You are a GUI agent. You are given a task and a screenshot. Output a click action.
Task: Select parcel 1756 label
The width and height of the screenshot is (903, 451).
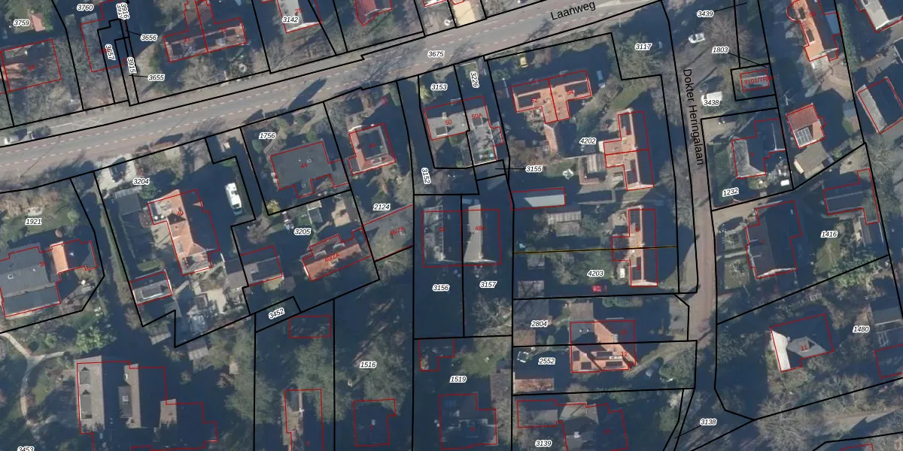(267, 136)
